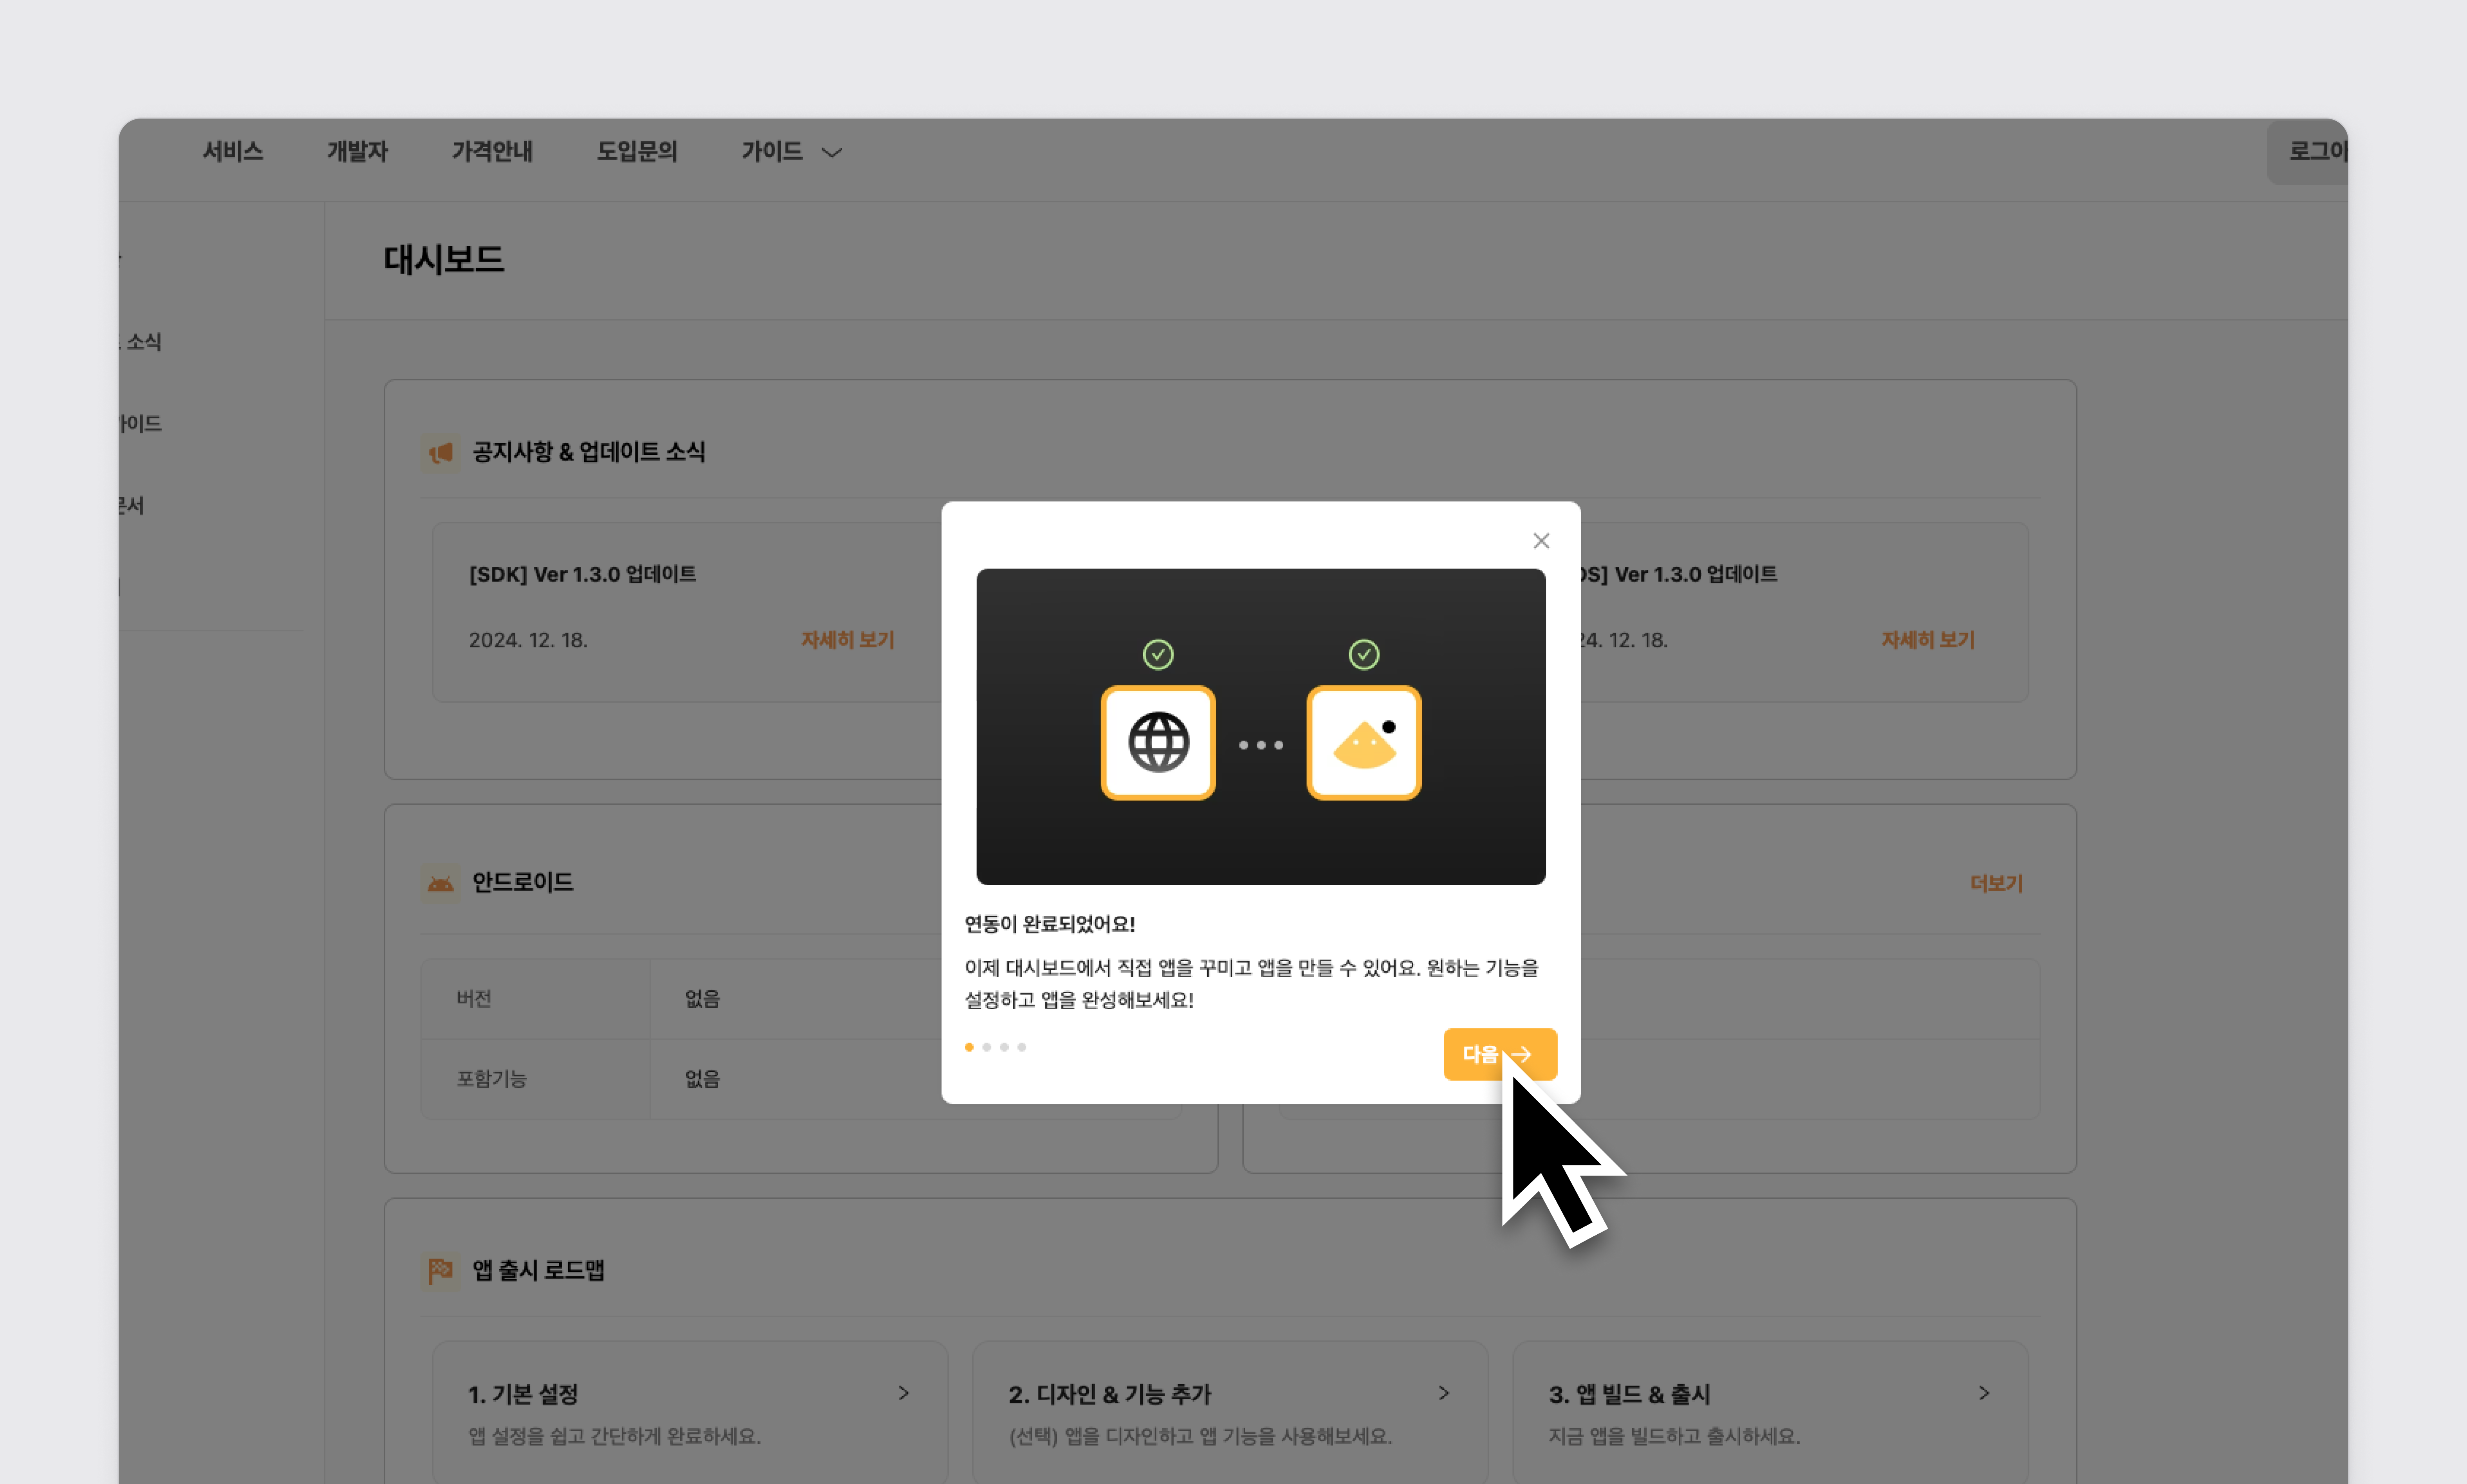Click the 연동이 완료되었어요! dialog heading

pos(1049,924)
